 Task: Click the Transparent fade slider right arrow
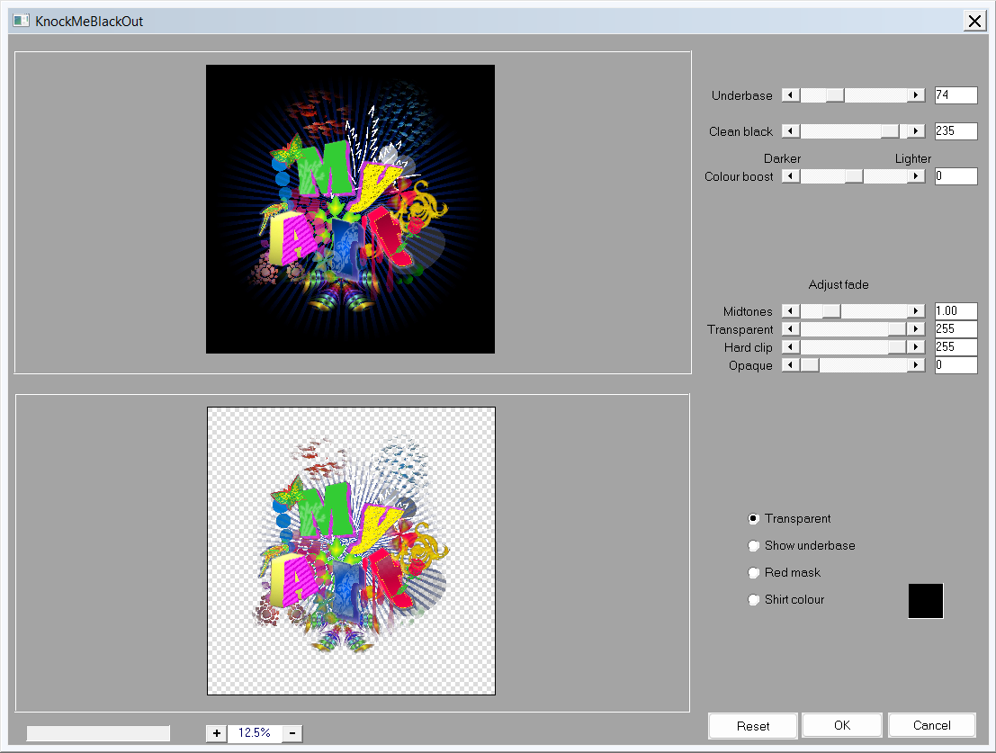pyautogui.click(x=916, y=329)
